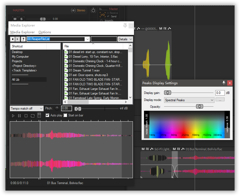Select '01 Dream Tunnel 1.wav' in file list
240x196 pixels.
(x=84, y=70)
